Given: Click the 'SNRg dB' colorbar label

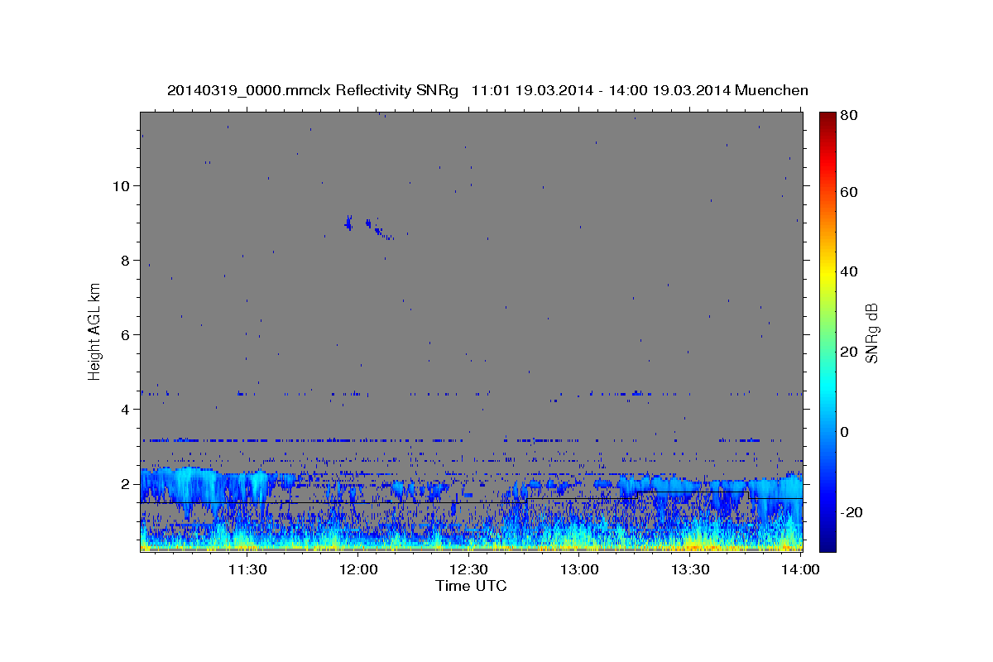Looking at the screenshot, I should coord(871,333).
